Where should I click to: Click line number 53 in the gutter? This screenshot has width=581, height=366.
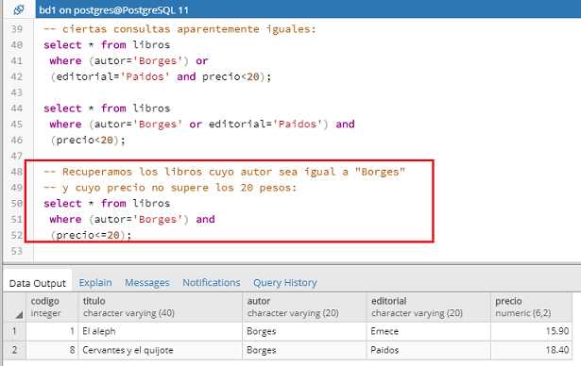tap(17, 251)
